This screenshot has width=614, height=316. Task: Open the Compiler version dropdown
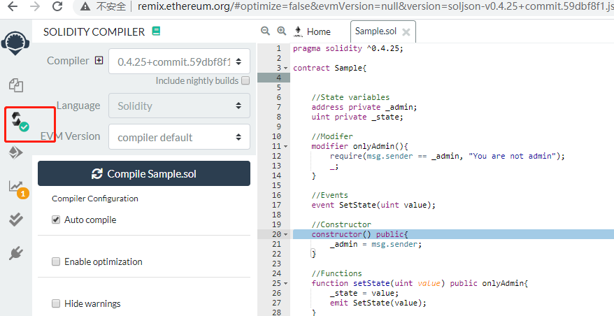(x=179, y=62)
